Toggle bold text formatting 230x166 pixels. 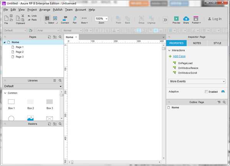[x=97, y=31]
